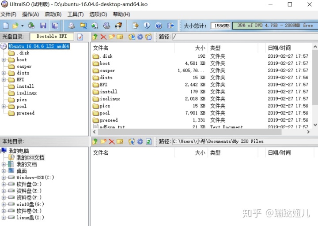Click the Exit door icon in the toolbar

coord(170,26)
